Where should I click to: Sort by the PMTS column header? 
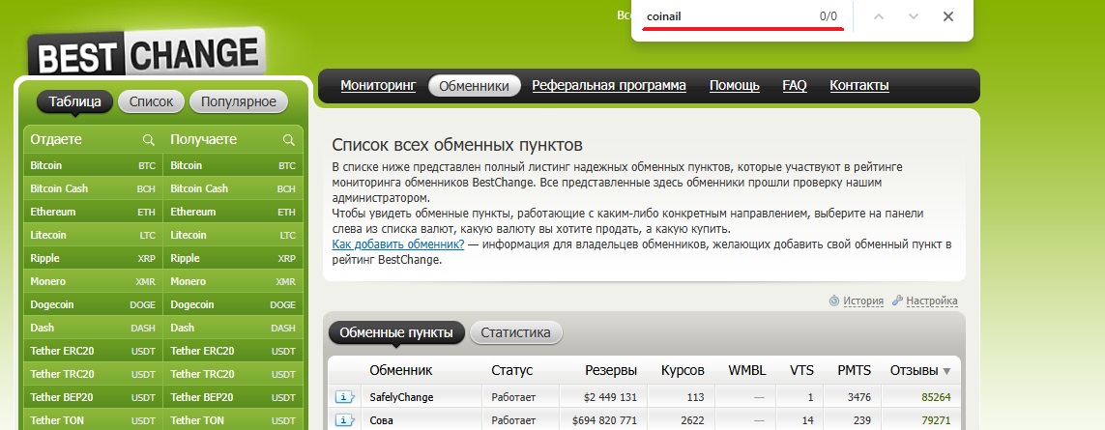click(854, 370)
